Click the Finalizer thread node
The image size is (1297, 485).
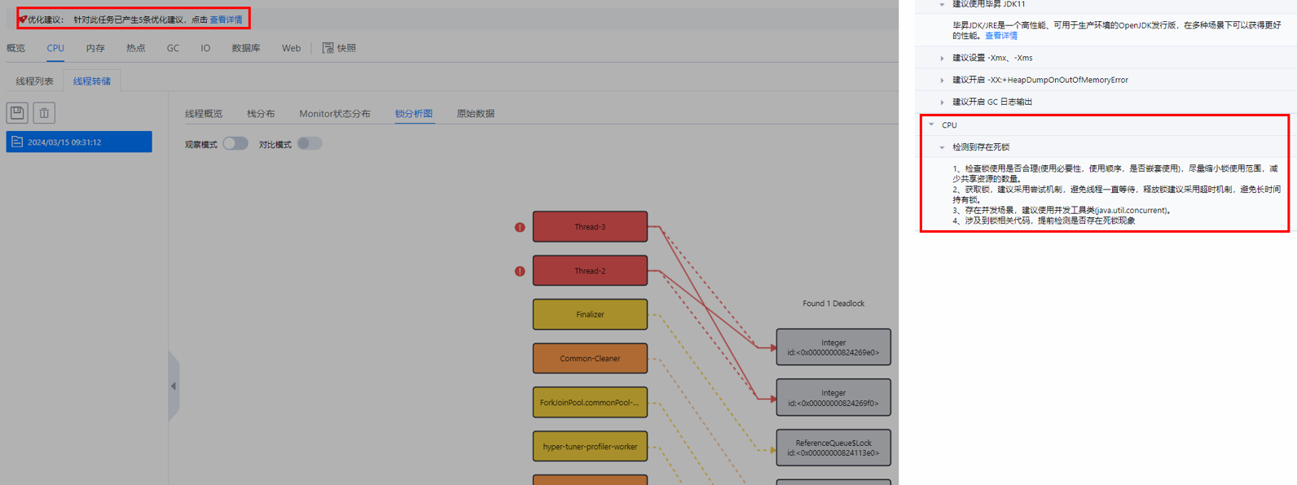(x=590, y=314)
